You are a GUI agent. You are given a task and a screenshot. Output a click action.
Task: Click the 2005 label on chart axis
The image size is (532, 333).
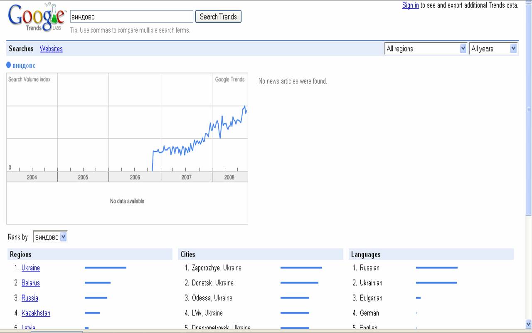click(x=83, y=177)
